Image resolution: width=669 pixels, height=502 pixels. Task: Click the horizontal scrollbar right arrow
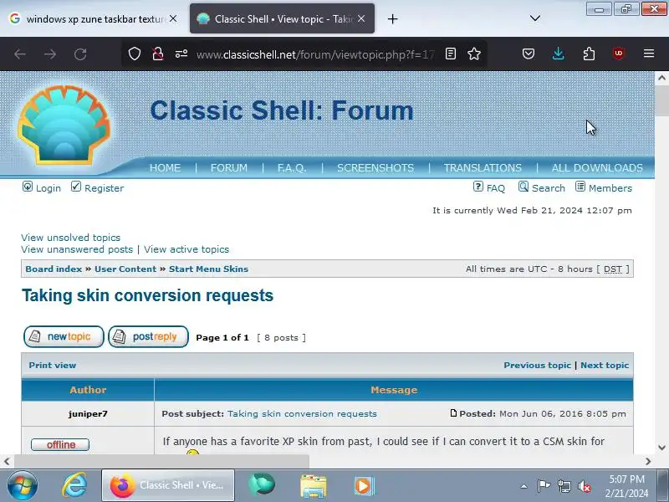click(648, 461)
